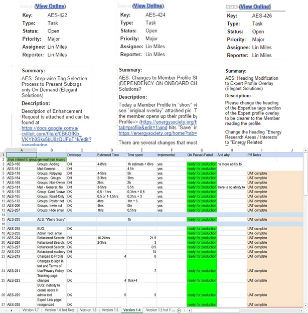Image resolution: width=308 pixels, height=314 pixels.
Task: Click the vertical scrollbar down arrow
Action: point(305,305)
